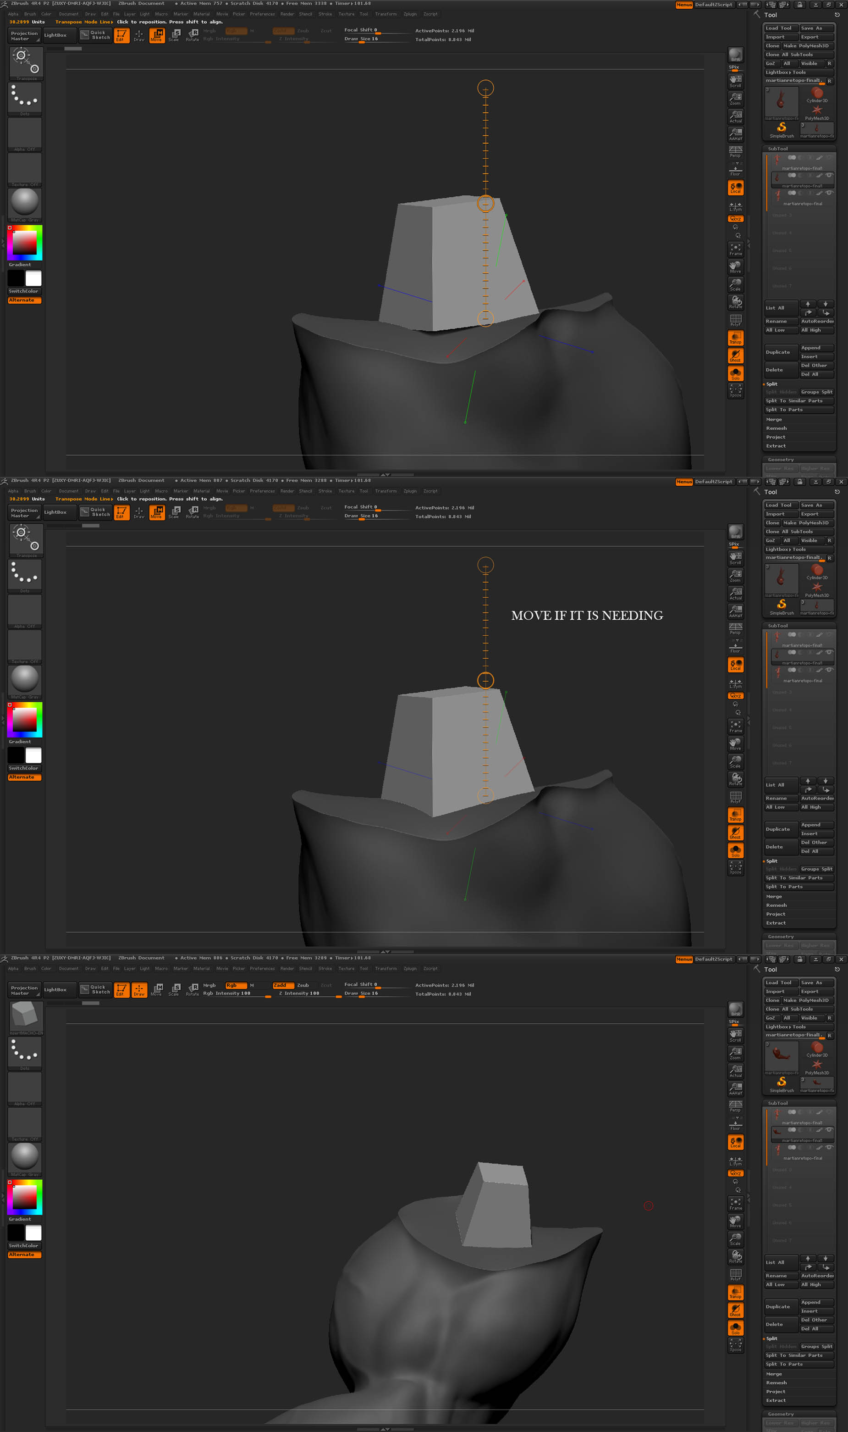Choose top-toolbar Rotate icon in bottom screenshot

193,989
